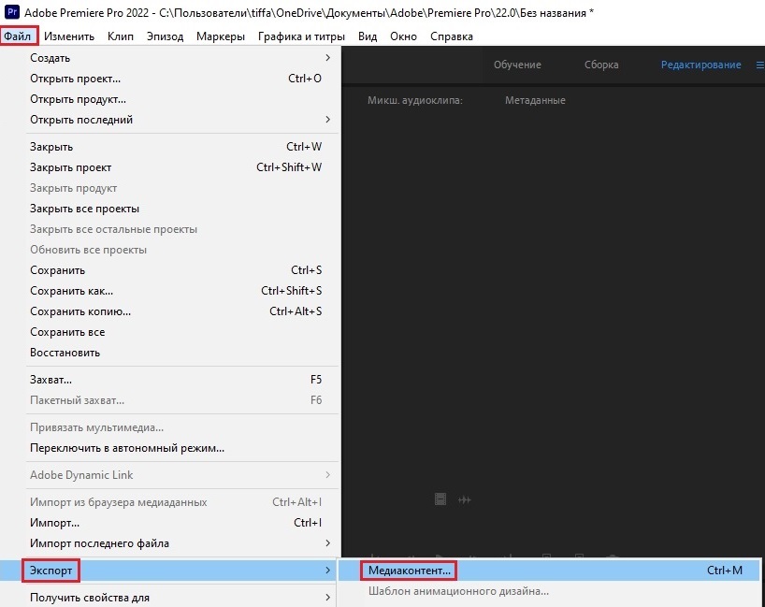Viewport: 765px width, 607px height.
Task: Choose Медиаконтент... in the Export submenu
Action: click(409, 570)
